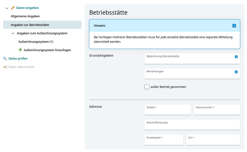The width and height of the screenshot is (247, 152).
Task: Click into the Postleitzahl field
Action: (164, 140)
